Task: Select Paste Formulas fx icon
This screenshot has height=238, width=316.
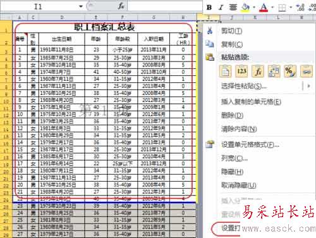Action: tap(258, 71)
